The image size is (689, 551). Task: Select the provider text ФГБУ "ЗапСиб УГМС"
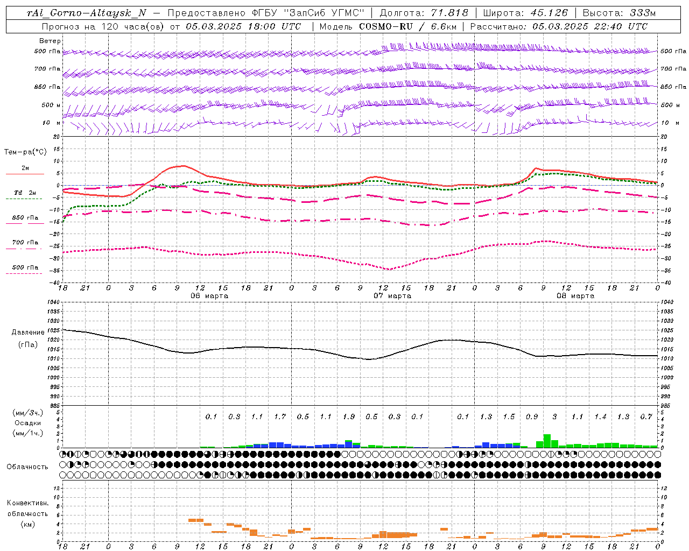(x=308, y=13)
